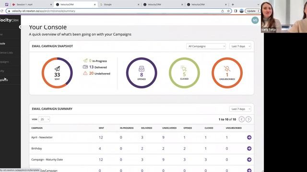The height and width of the screenshot is (172, 307).
Task: Click the share icon in address bar
Action: (x=223, y=11)
